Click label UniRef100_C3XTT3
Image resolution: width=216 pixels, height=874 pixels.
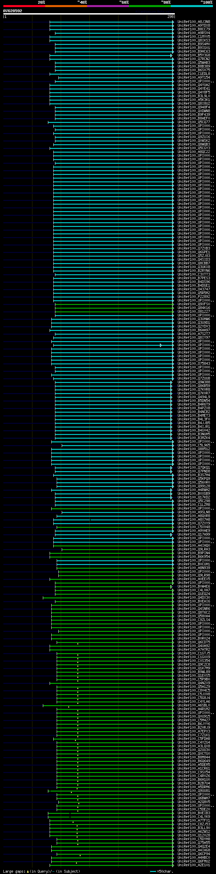point(194,275)
